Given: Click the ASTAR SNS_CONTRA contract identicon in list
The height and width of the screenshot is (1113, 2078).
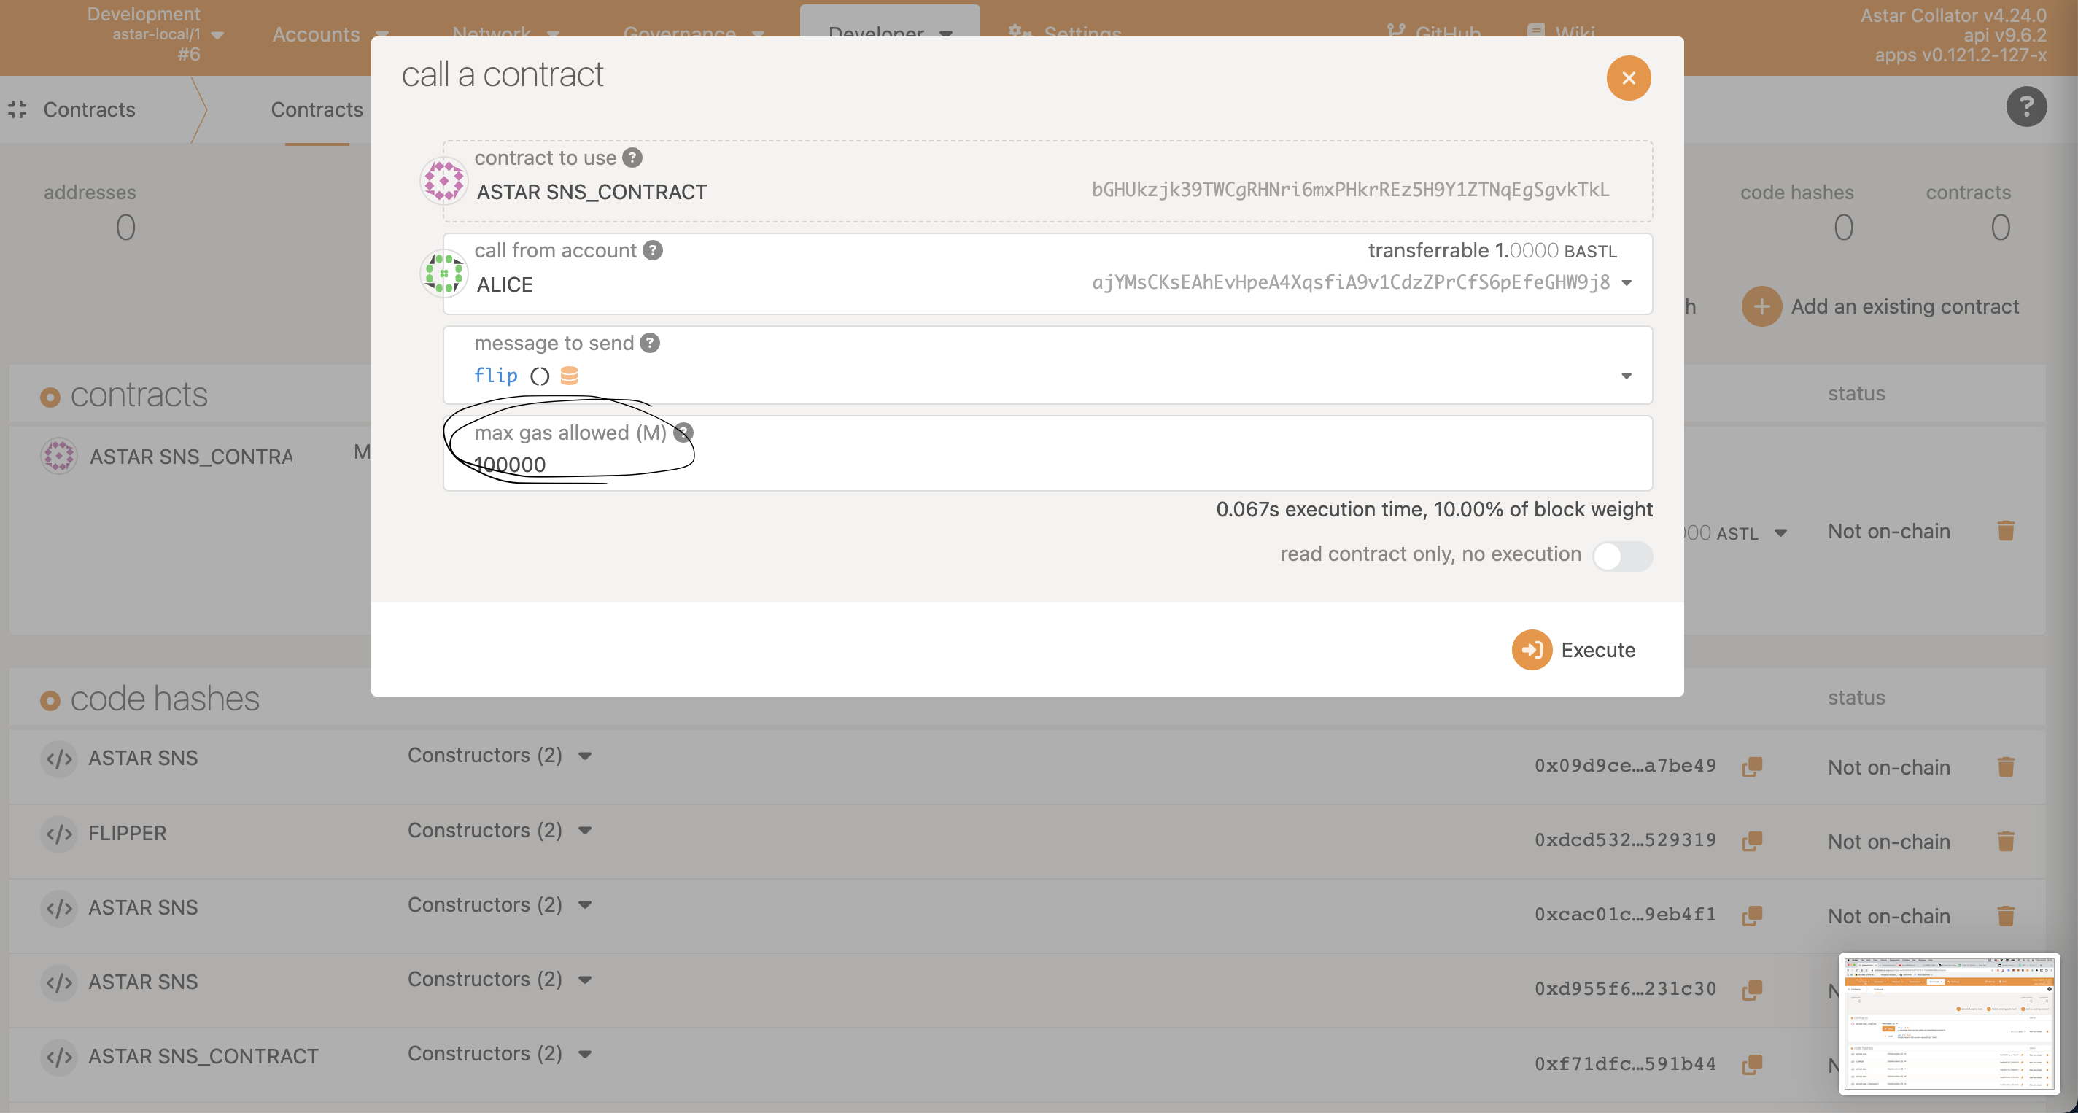Looking at the screenshot, I should 59,457.
